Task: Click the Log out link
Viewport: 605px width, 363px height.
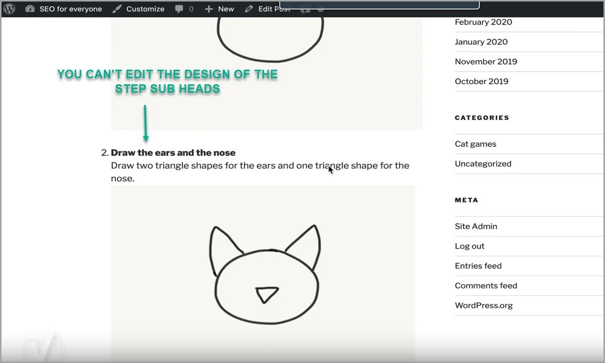Action: tap(469, 246)
